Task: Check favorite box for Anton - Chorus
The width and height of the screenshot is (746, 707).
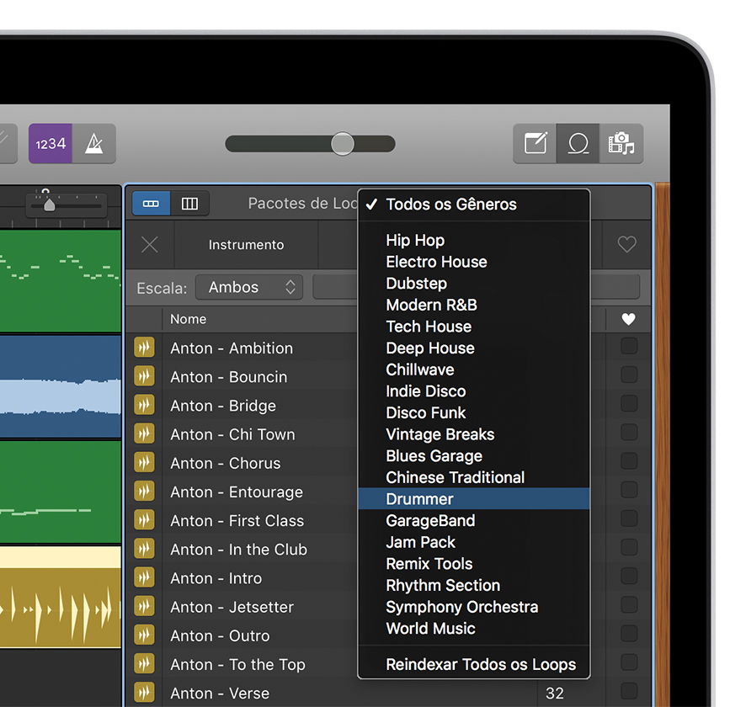Action: coord(629,461)
